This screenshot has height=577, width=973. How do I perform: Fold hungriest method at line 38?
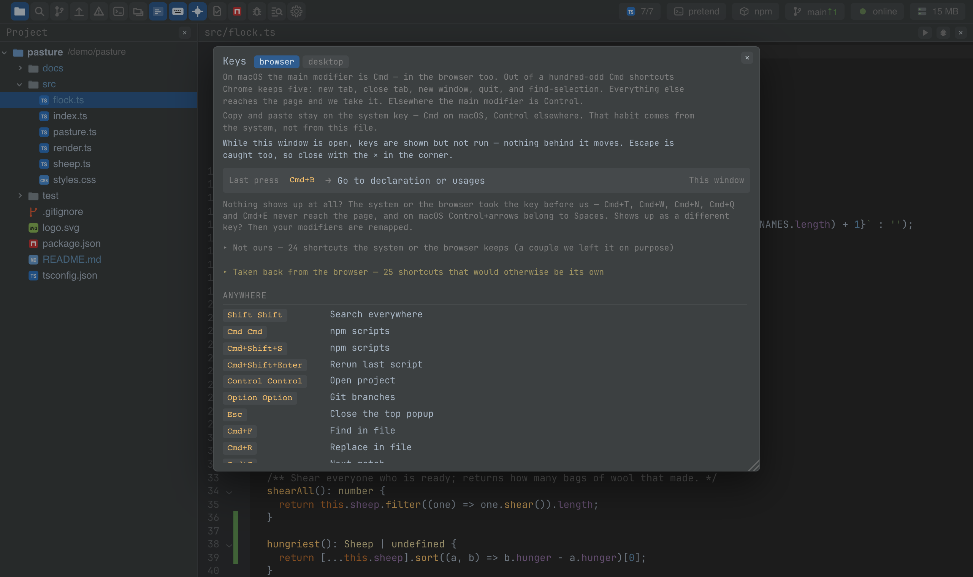pos(229,545)
